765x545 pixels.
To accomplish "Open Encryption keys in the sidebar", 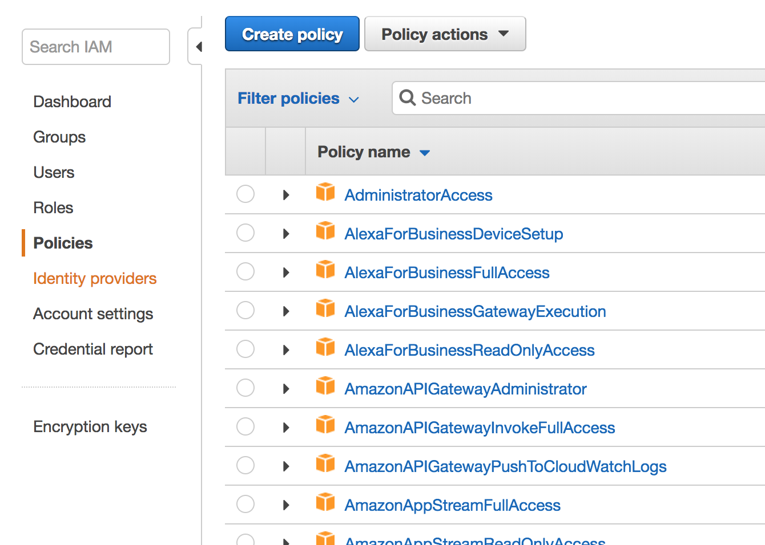I will (x=90, y=426).
